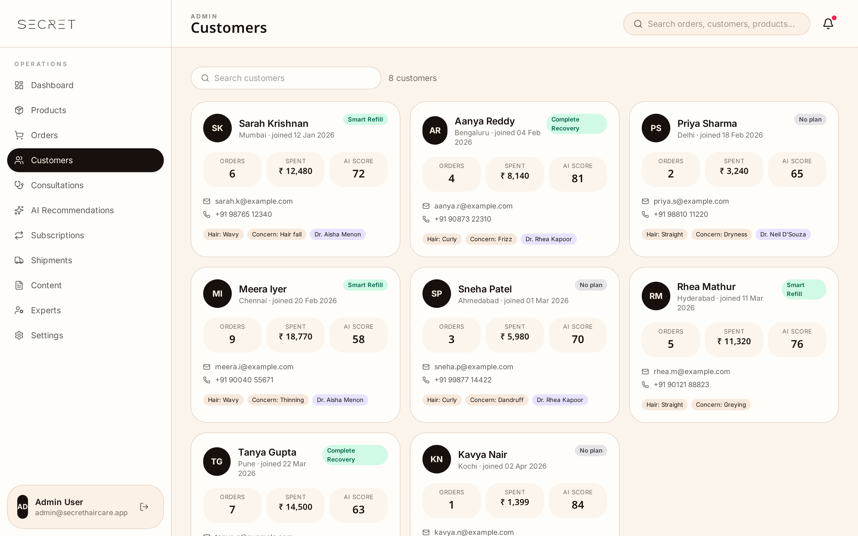Click the Orders cart icon
Screen dimensions: 858x536
click(x=19, y=135)
